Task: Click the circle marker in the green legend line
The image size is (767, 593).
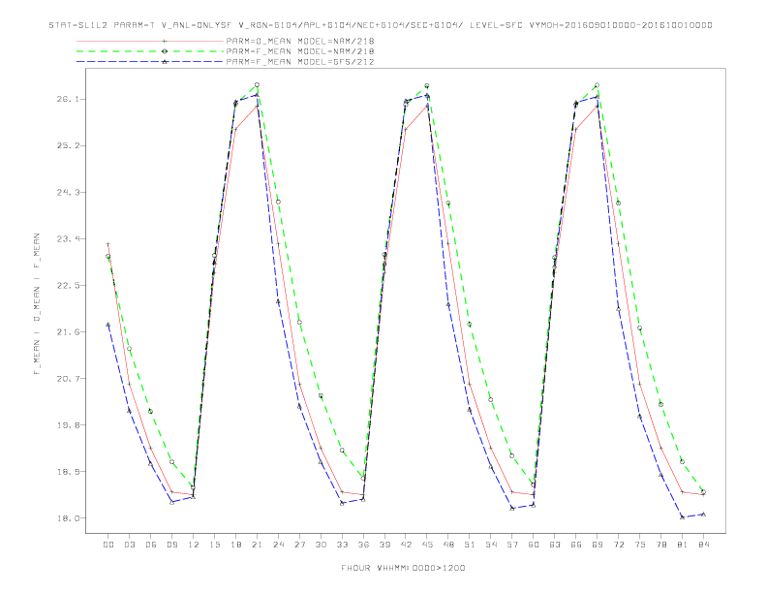Action: pyautogui.click(x=165, y=51)
